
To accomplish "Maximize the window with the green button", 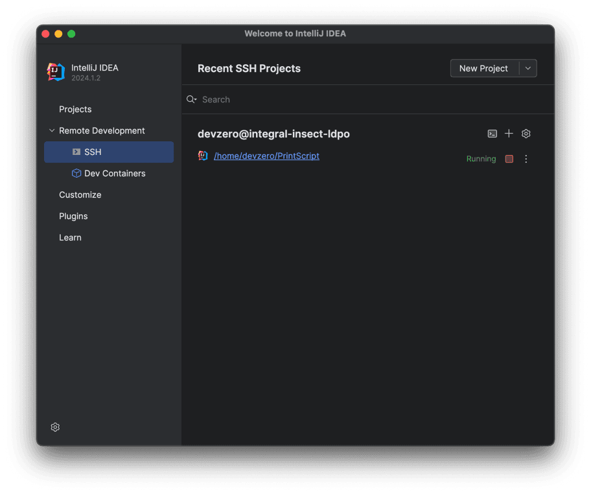I will click(x=71, y=34).
